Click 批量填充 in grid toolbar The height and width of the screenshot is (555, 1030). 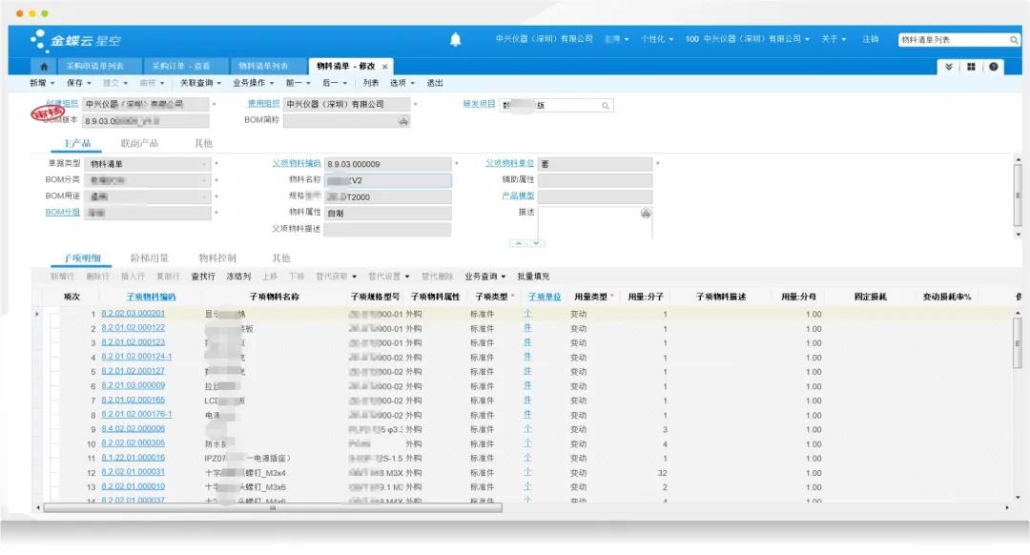533,277
